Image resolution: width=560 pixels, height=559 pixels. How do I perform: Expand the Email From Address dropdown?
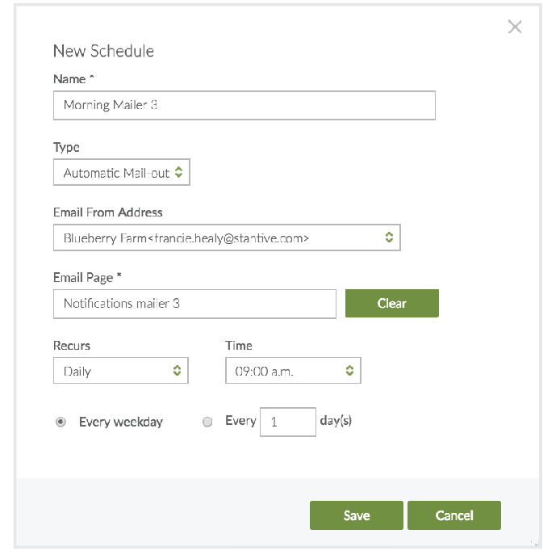227,237
